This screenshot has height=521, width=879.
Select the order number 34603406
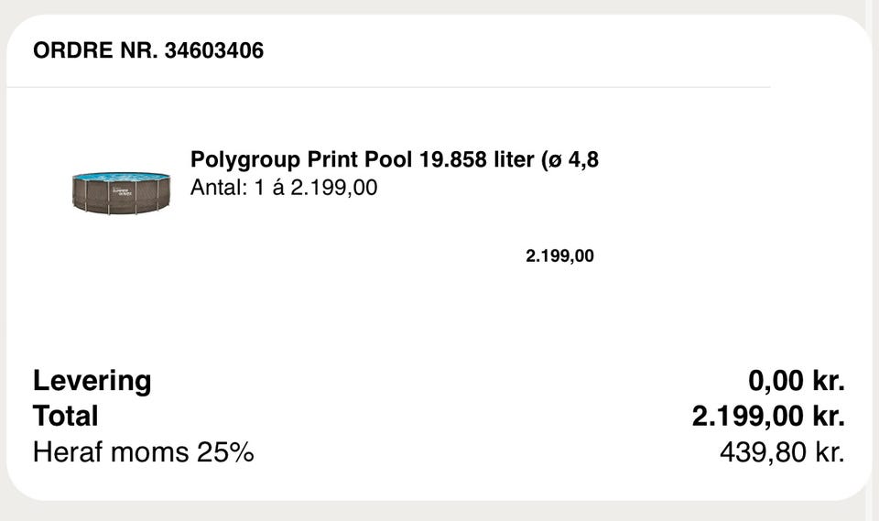[x=214, y=50]
